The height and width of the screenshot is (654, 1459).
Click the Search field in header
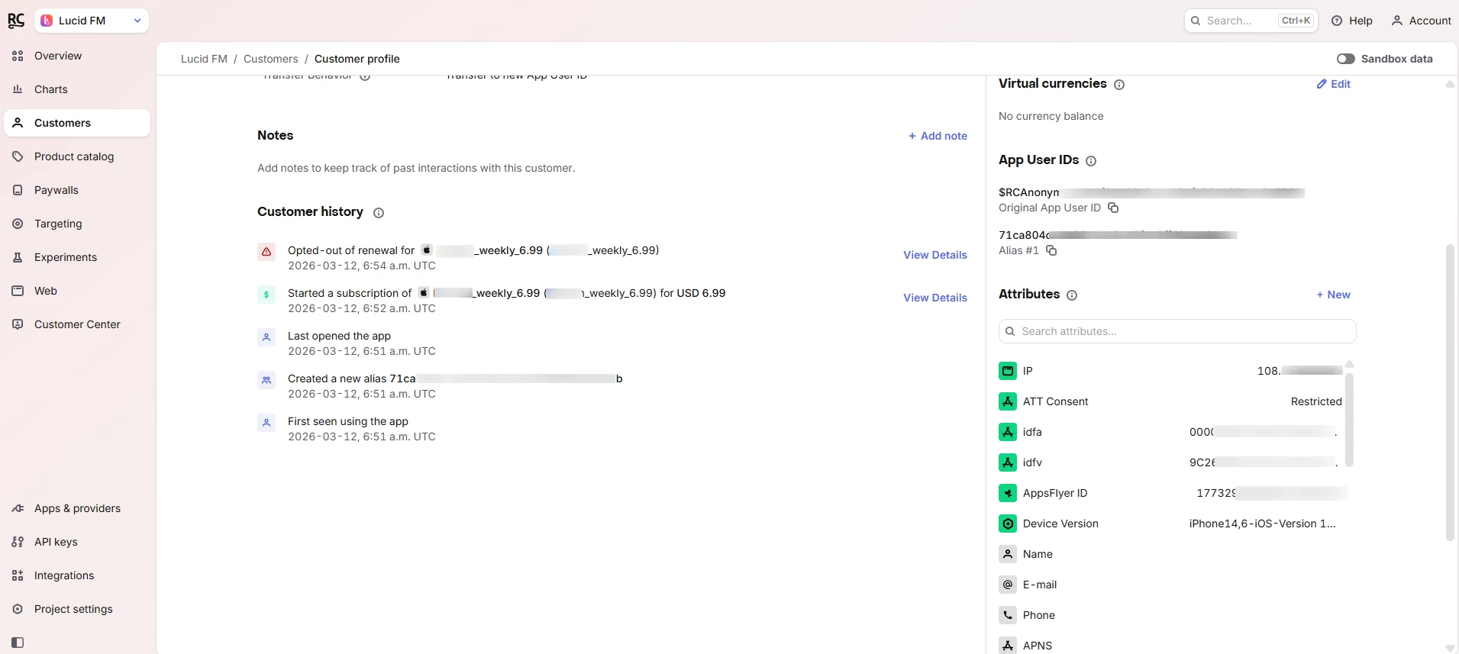[x=1251, y=21]
